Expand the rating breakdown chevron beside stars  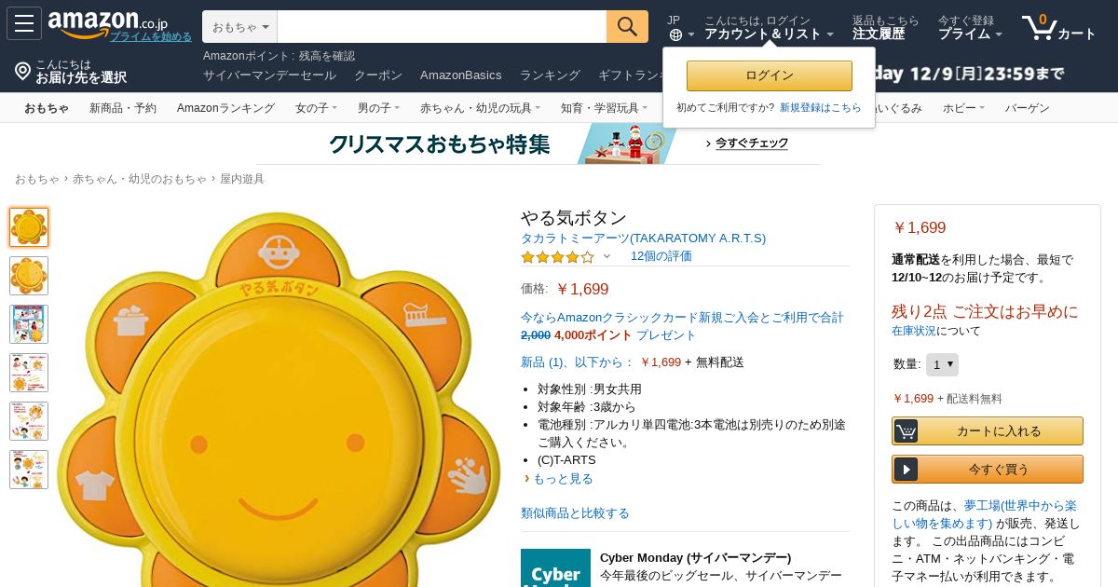point(607,256)
